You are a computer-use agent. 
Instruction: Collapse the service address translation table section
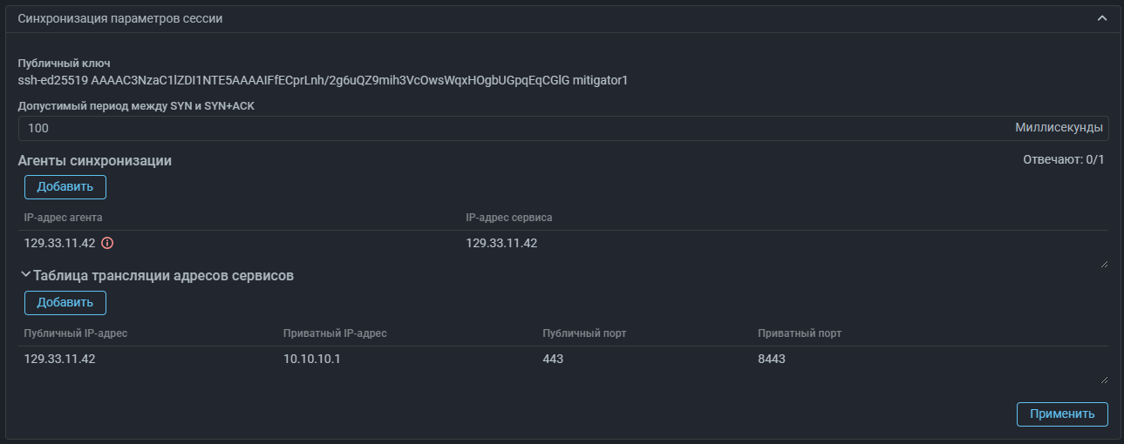(26, 275)
